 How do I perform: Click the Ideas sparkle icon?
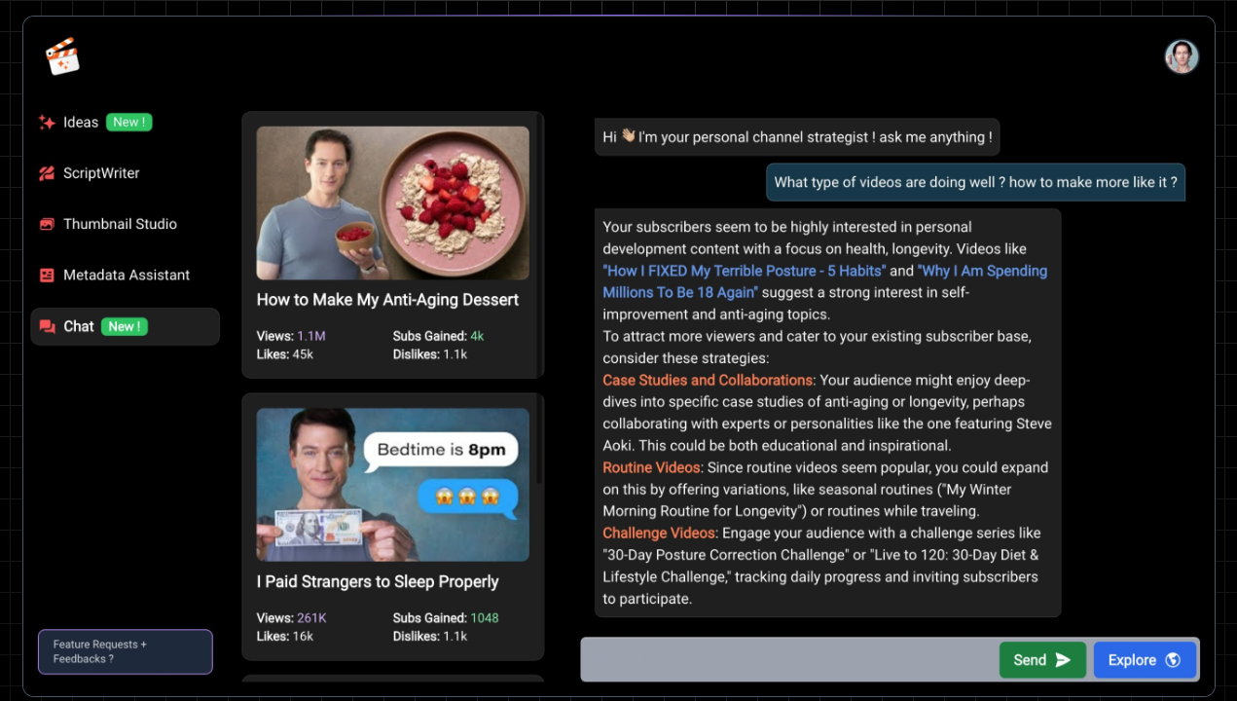pos(47,123)
